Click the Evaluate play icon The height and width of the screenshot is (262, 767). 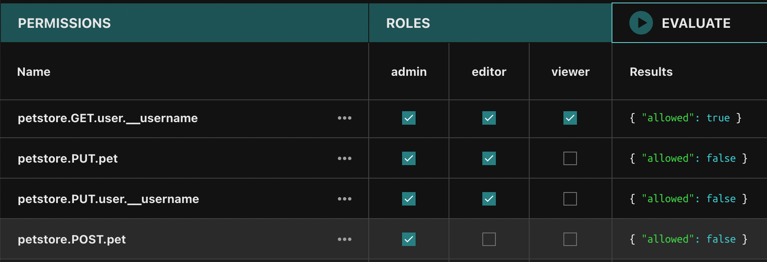641,23
